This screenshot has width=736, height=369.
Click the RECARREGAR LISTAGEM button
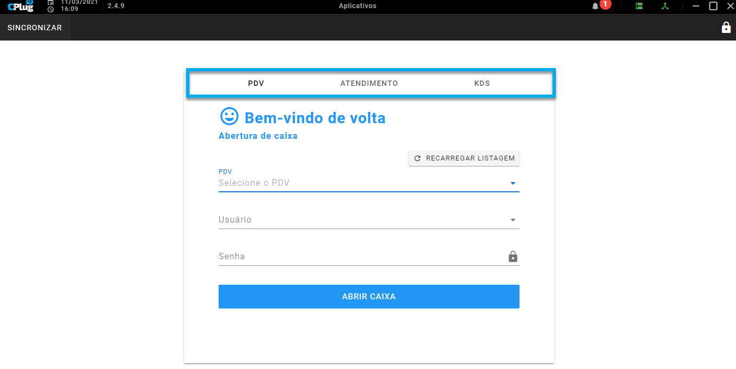(464, 158)
